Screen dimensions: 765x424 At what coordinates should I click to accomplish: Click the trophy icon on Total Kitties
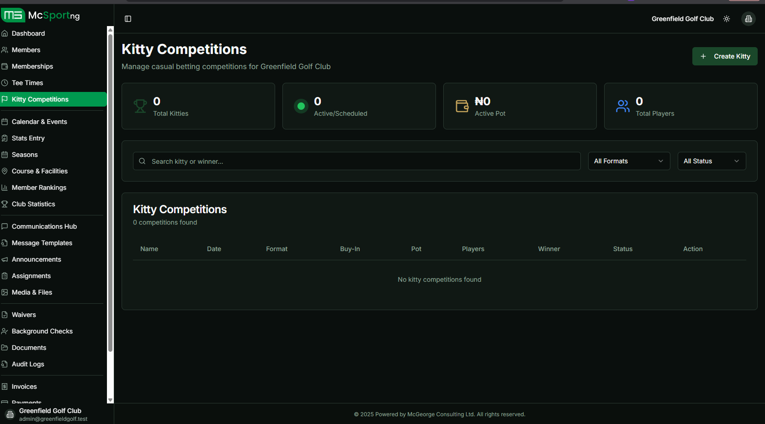click(140, 106)
